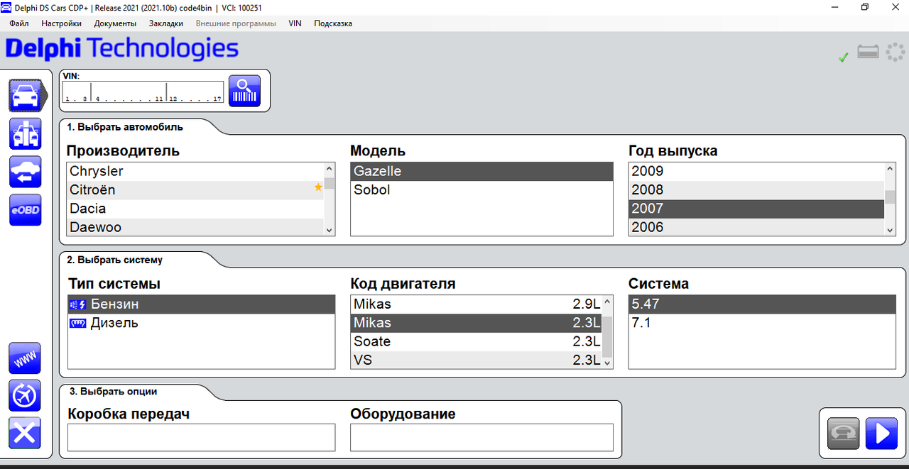Restore the Delphi window size
Screen dimensions: 909x469
(x=865, y=7)
